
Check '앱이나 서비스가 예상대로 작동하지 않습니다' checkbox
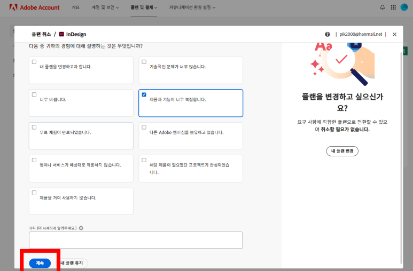(x=34, y=160)
